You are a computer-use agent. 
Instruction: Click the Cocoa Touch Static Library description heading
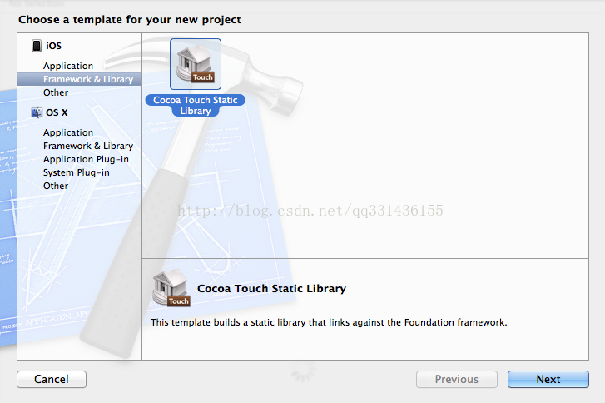271,289
